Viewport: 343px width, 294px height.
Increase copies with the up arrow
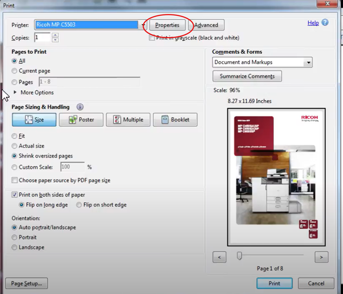pyautogui.click(x=55, y=35)
